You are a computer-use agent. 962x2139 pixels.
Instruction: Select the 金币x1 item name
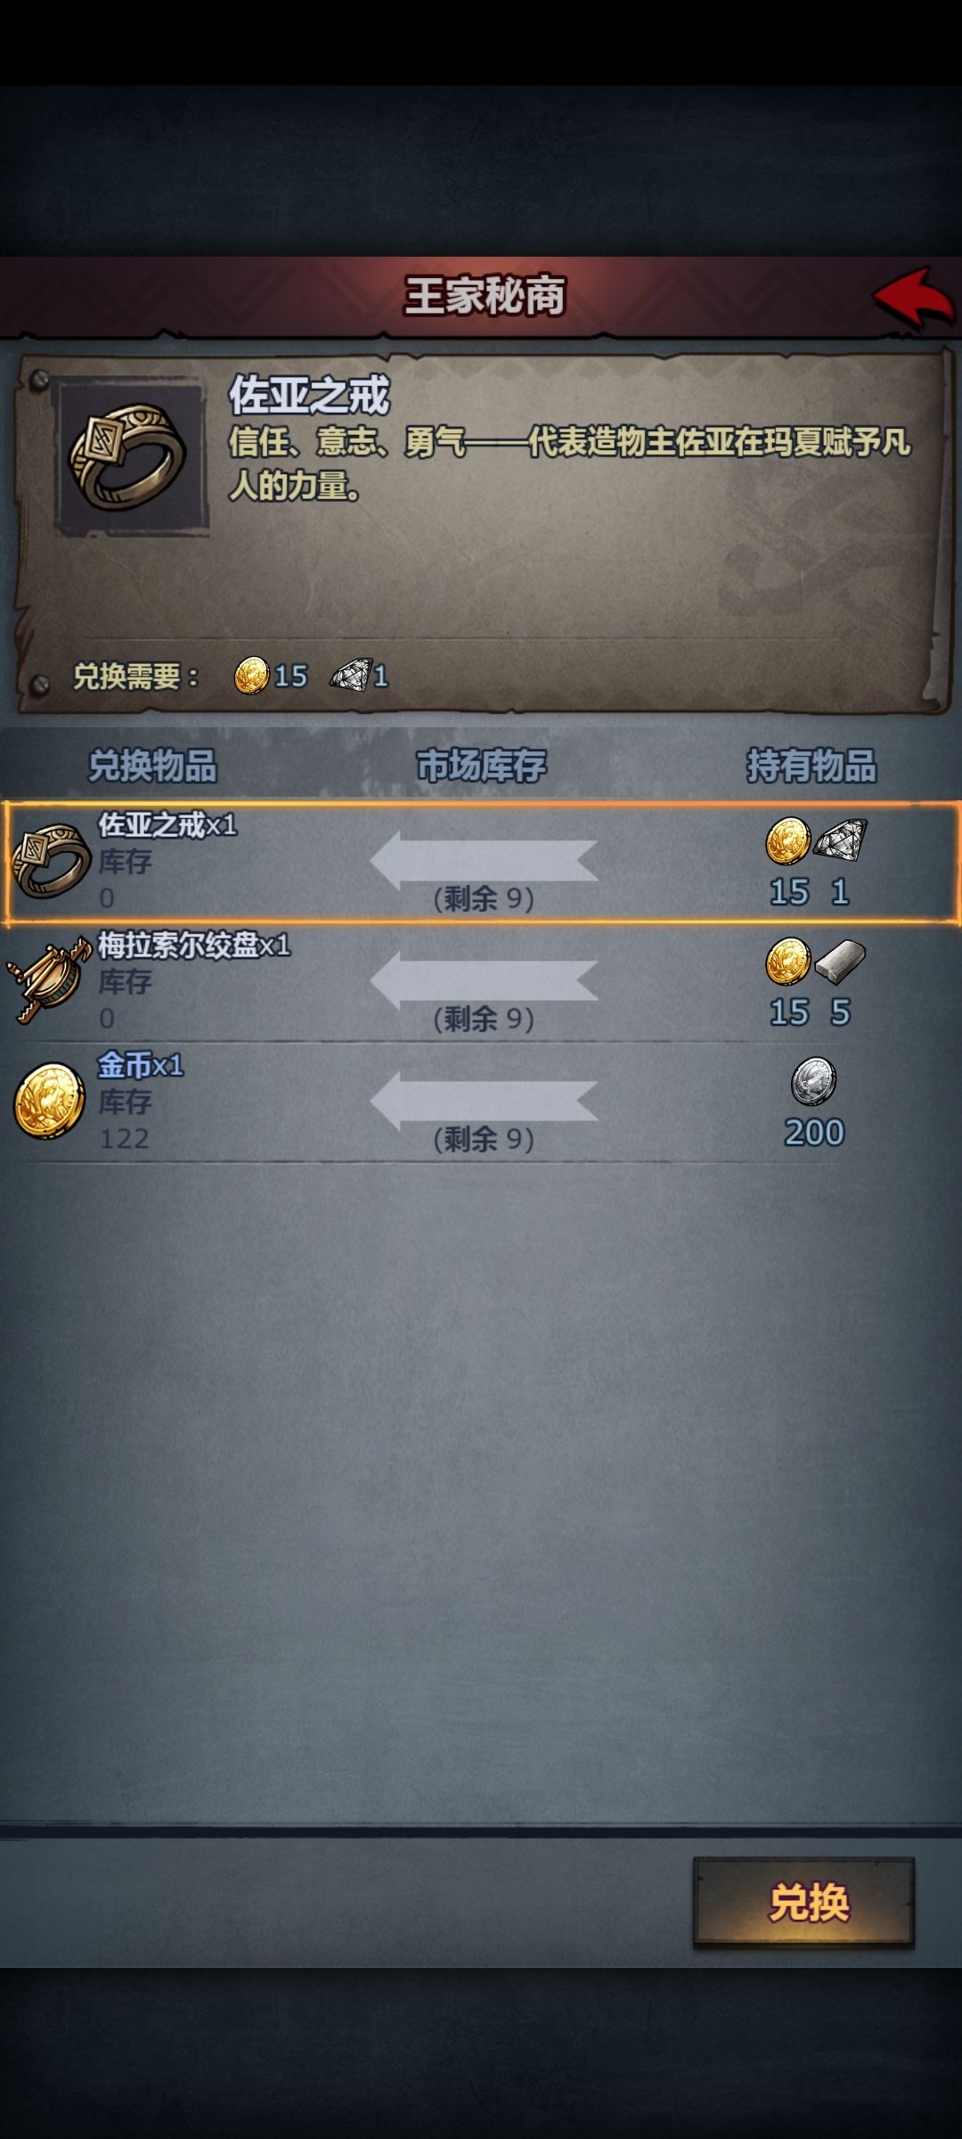[141, 1065]
